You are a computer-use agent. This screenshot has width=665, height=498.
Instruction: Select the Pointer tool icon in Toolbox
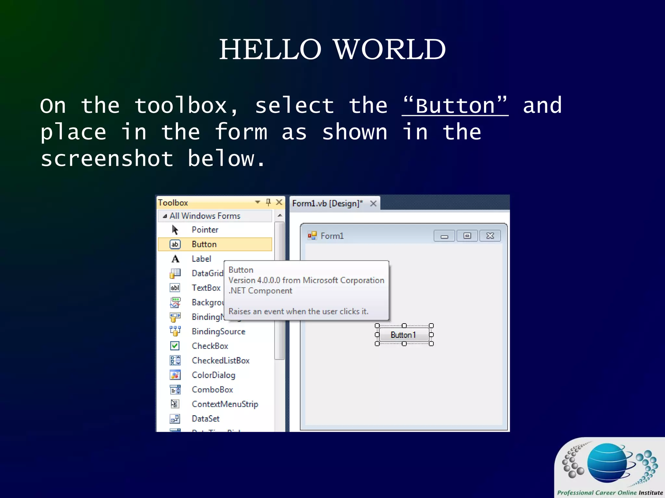tap(175, 230)
